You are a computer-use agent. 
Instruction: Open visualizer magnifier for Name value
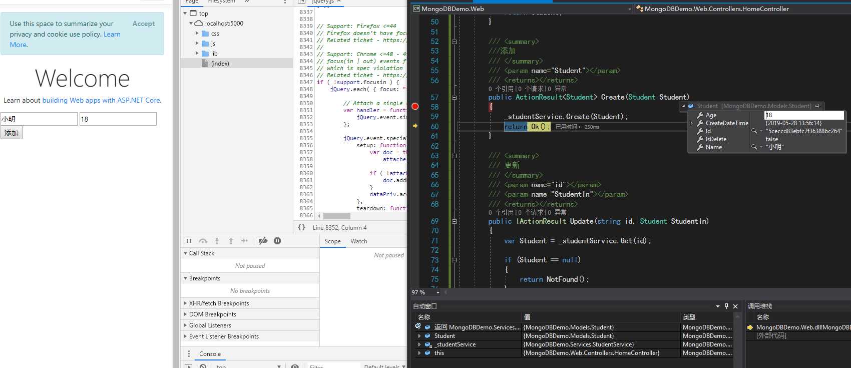[x=754, y=147]
